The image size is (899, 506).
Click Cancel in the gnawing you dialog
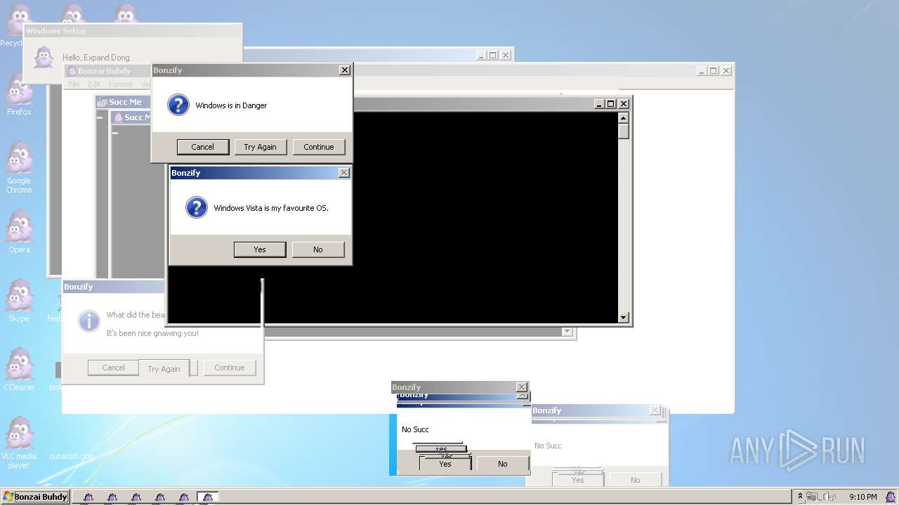click(x=113, y=368)
